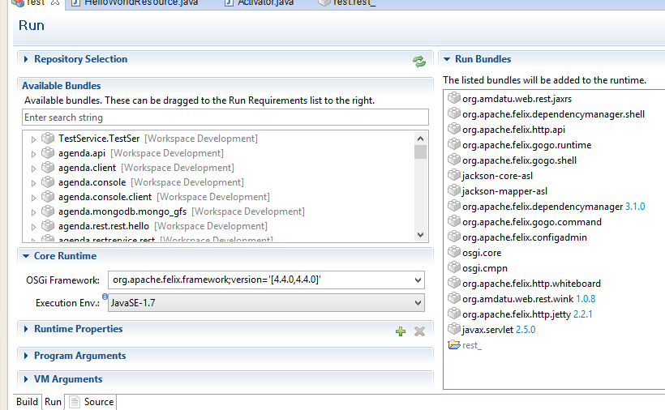This screenshot has height=410, width=665.
Task: Expand the Runtime Properties section
Action: [x=26, y=329]
